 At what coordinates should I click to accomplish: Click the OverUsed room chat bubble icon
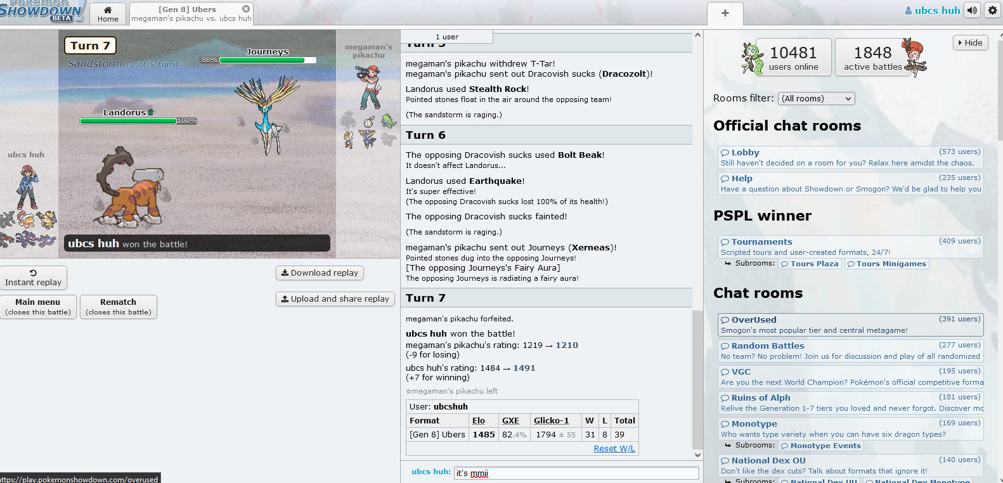coord(725,320)
